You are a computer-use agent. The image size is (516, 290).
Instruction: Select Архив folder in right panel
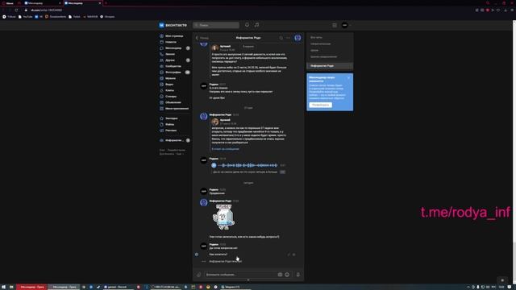click(x=330, y=50)
